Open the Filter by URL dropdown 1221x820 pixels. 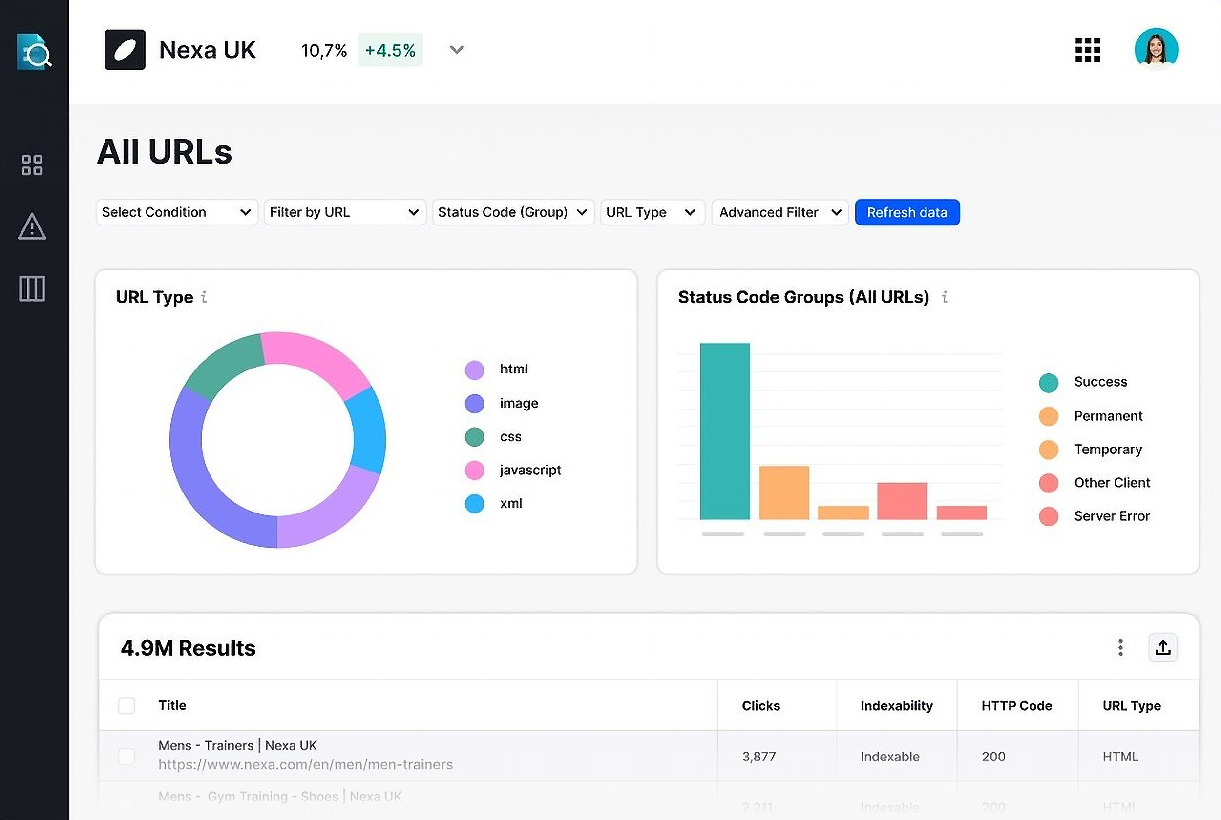(345, 212)
